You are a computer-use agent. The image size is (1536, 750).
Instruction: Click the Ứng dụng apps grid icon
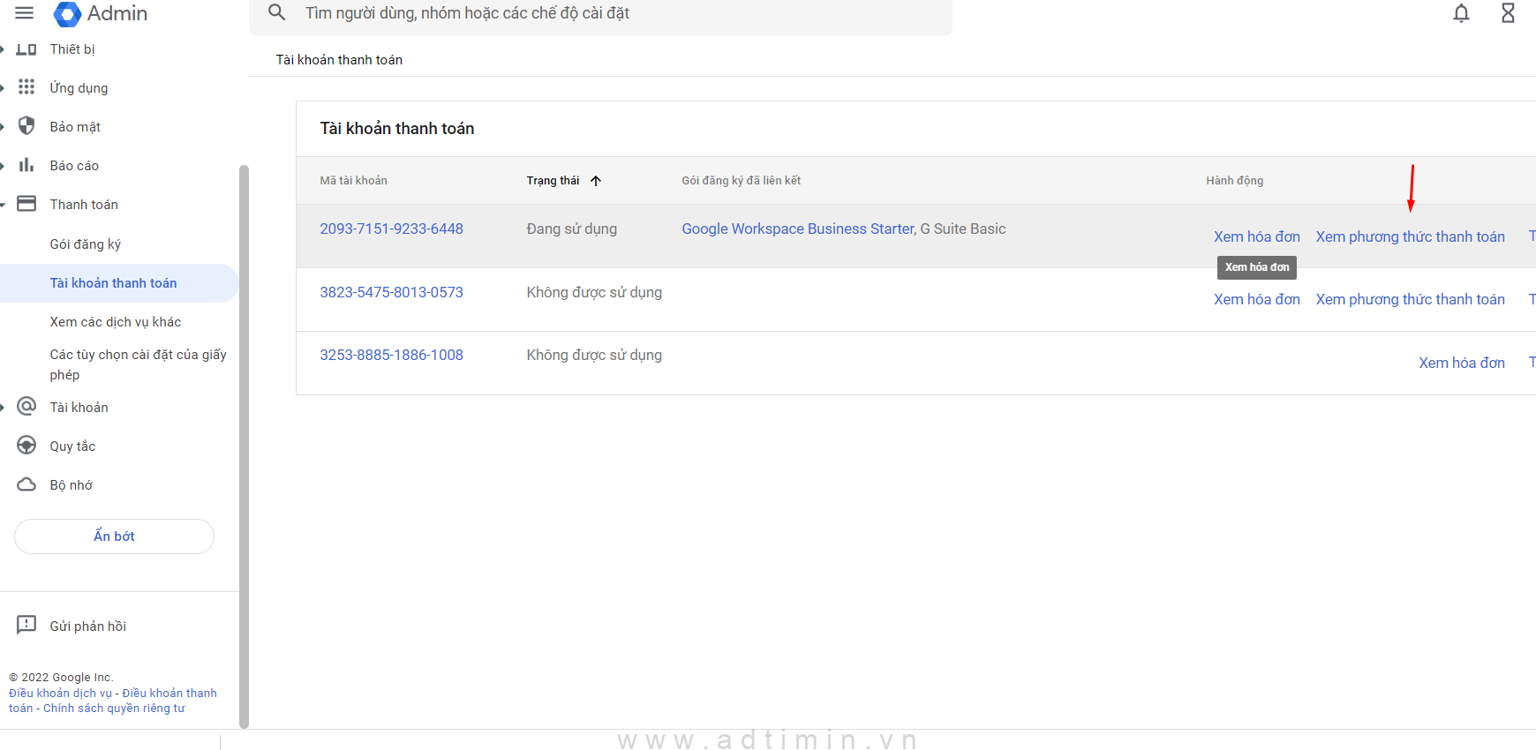point(26,86)
